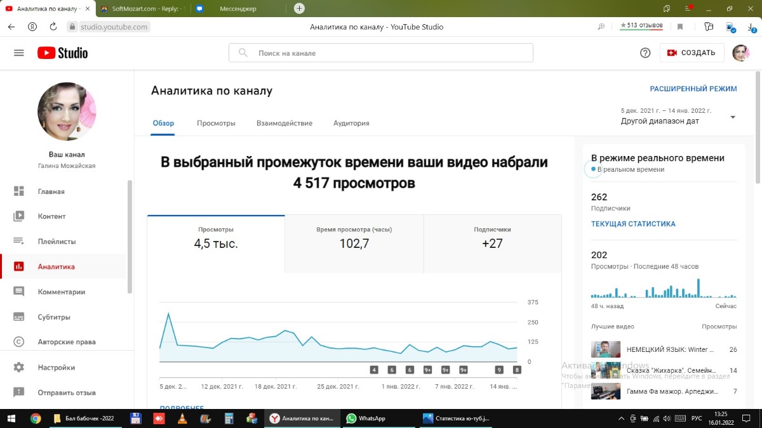Image resolution: width=762 pixels, height=428 pixels.
Task: Click the Комментарии icon in sidebar
Action: click(18, 292)
